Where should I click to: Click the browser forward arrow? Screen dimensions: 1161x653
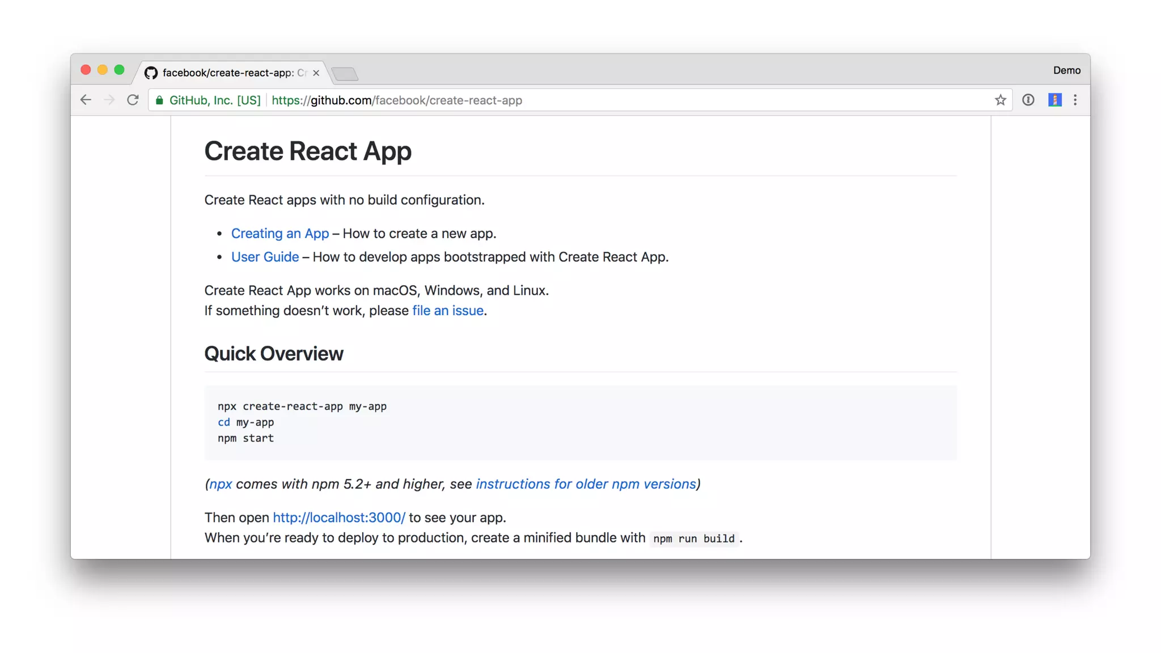tap(109, 100)
